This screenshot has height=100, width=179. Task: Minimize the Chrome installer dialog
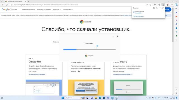113,36
